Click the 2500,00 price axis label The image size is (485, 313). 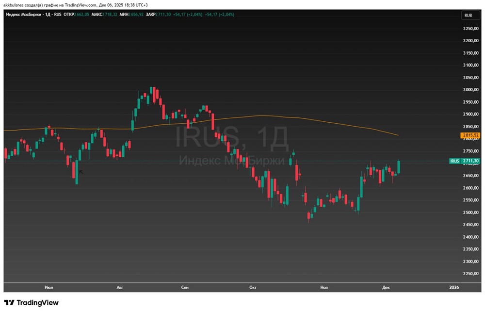[x=470, y=213]
